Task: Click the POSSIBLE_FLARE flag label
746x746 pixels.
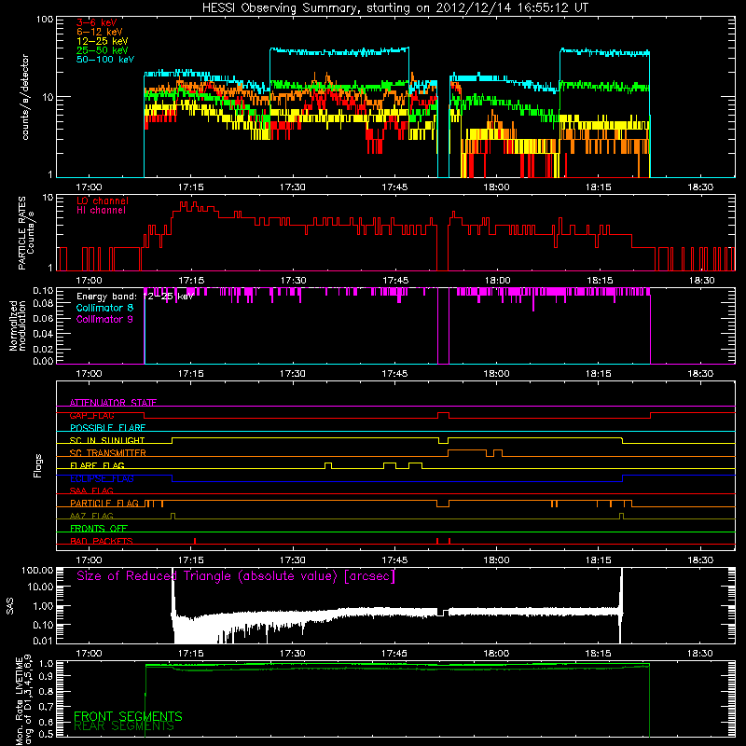Action: [107, 428]
